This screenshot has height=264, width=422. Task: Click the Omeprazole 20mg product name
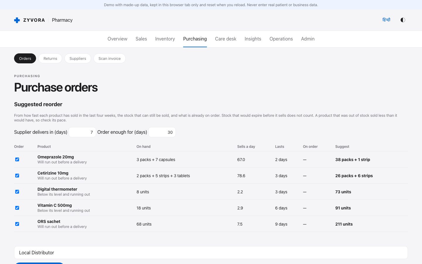(x=56, y=157)
